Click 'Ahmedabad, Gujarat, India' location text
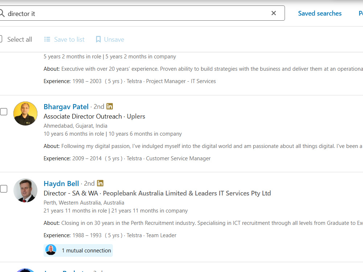 [x=76, y=126]
